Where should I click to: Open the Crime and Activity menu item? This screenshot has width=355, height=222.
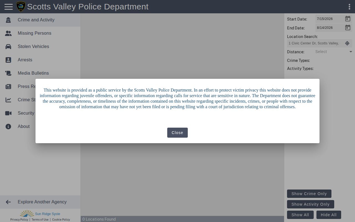[40, 20]
